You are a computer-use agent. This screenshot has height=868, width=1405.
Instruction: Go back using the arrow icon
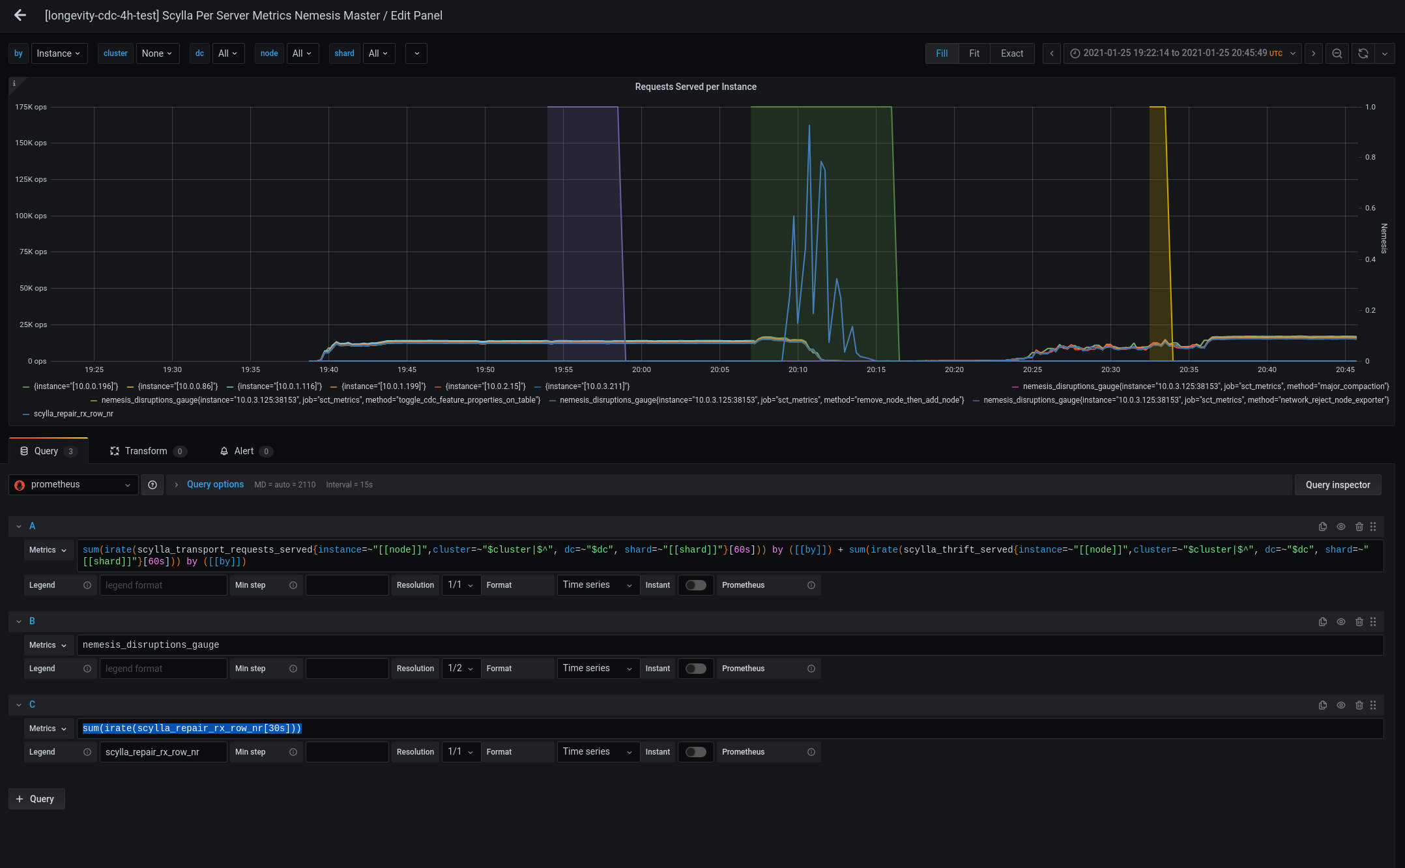pyautogui.click(x=20, y=15)
